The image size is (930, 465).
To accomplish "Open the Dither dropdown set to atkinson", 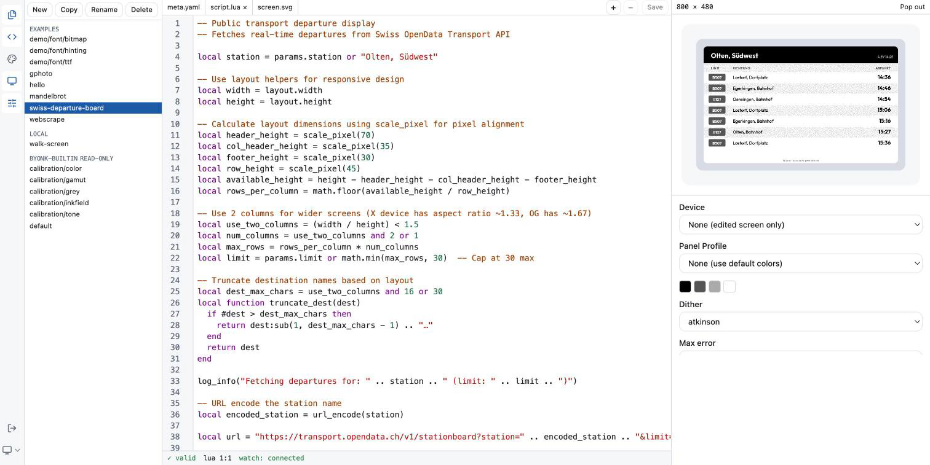I will click(x=801, y=322).
